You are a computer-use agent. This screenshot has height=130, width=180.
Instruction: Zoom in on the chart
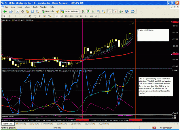point(98,11)
